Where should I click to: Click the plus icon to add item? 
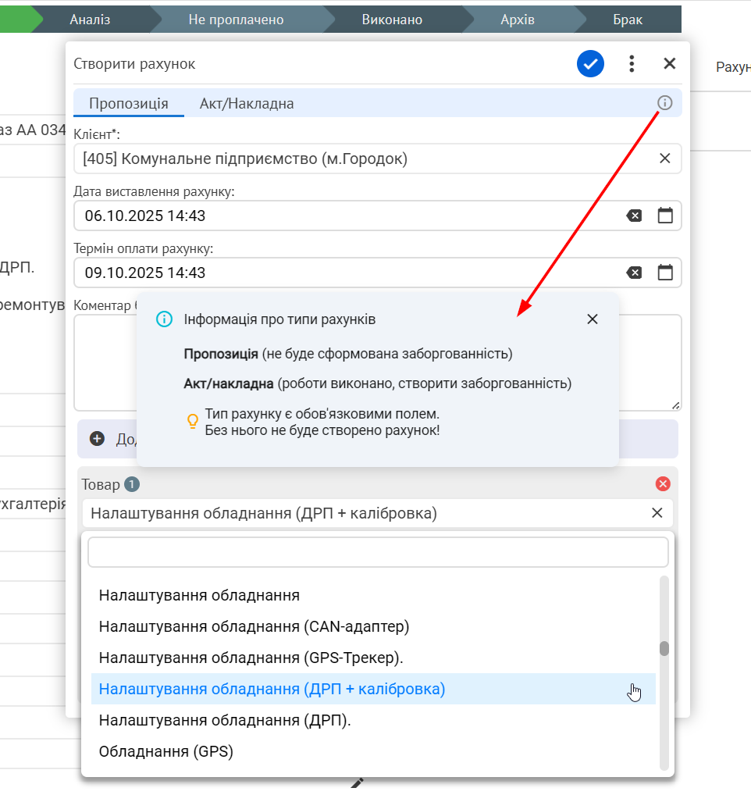97,439
